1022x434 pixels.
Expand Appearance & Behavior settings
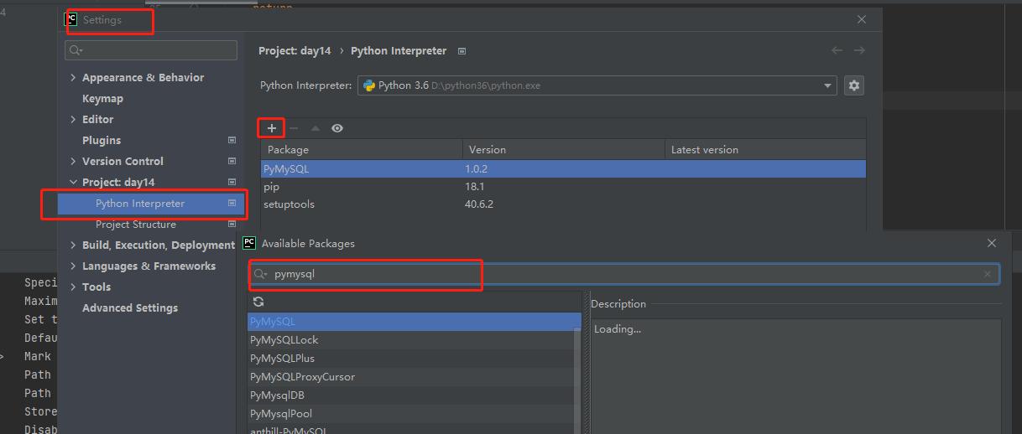73,77
